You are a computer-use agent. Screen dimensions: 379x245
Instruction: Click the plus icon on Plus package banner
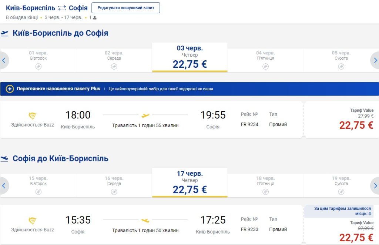coord(10,89)
